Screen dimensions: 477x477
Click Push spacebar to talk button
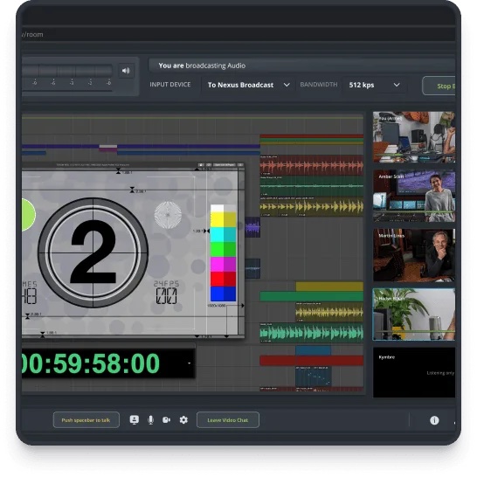pyautogui.click(x=86, y=420)
